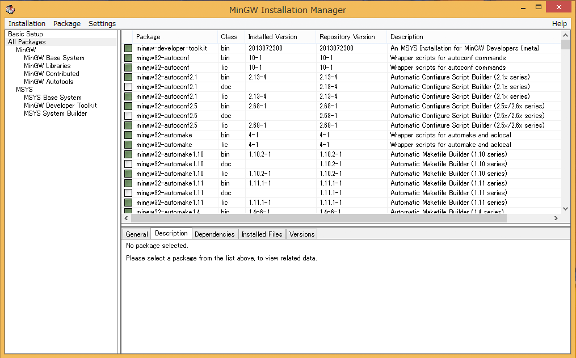Viewport: 576px width, 358px height.
Task: Select MinGW Autotools category
Action: [48, 82]
